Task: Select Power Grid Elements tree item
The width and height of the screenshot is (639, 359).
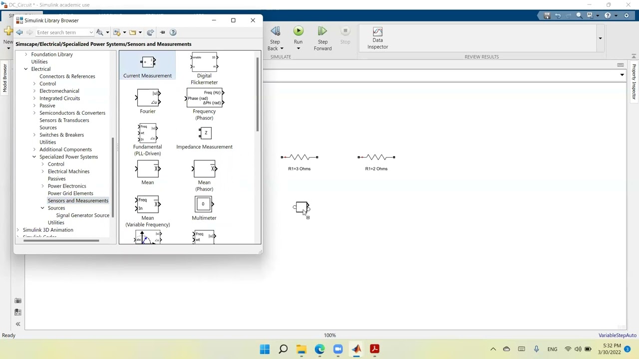Action: pos(70,193)
